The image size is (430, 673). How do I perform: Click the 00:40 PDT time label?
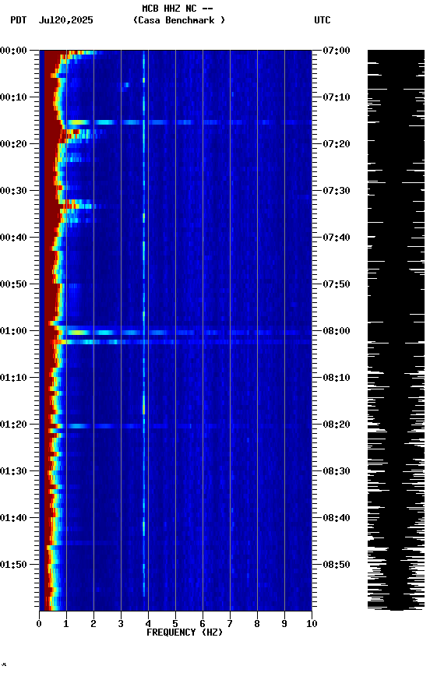pos(13,238)
